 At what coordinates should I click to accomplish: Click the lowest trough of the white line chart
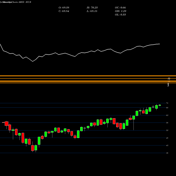coord(33,61)
